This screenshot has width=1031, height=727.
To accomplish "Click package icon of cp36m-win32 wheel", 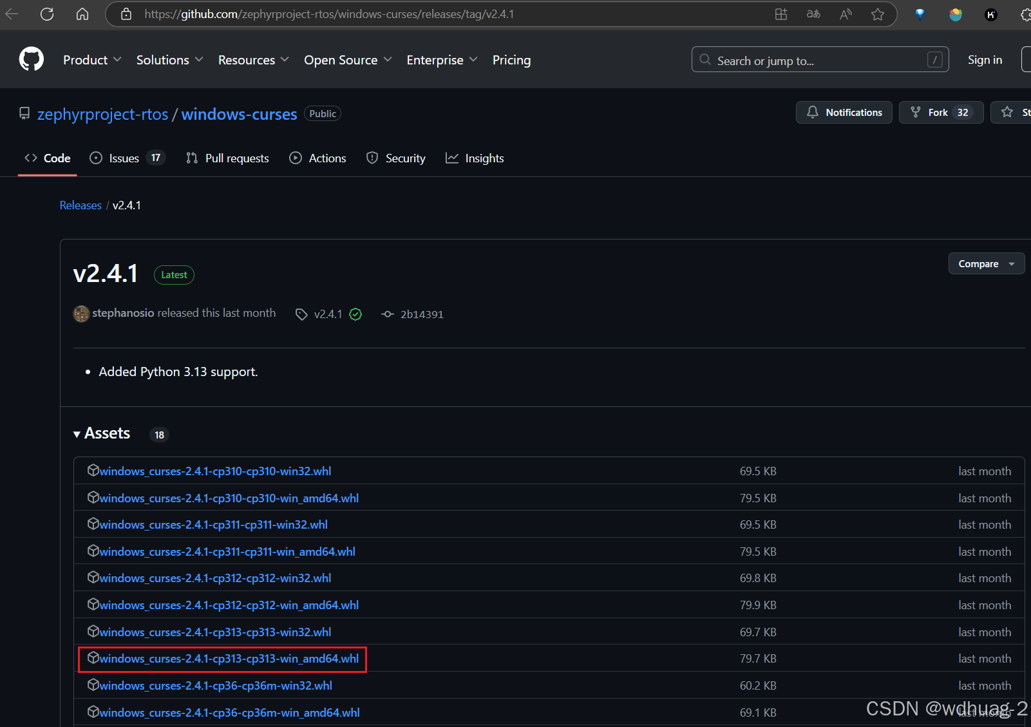I will (x=93, y=685).
